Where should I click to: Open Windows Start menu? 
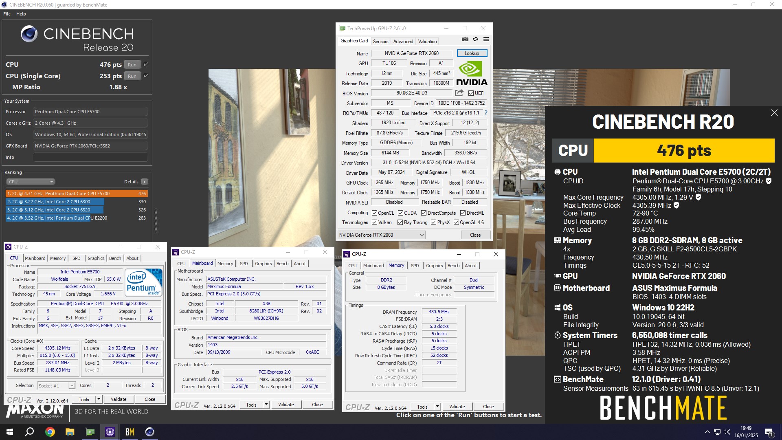10,432
